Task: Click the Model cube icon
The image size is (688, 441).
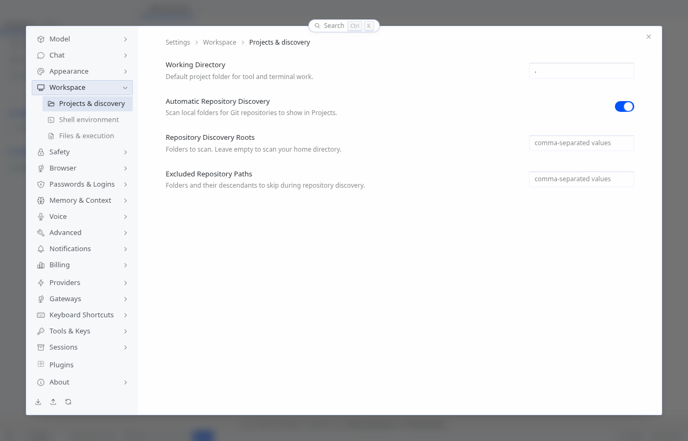Action: pyautogui.click(x=41, y=39)
